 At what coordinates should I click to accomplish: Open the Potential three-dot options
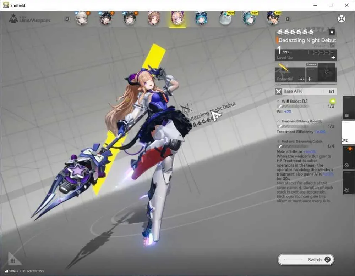click(302, 79)
